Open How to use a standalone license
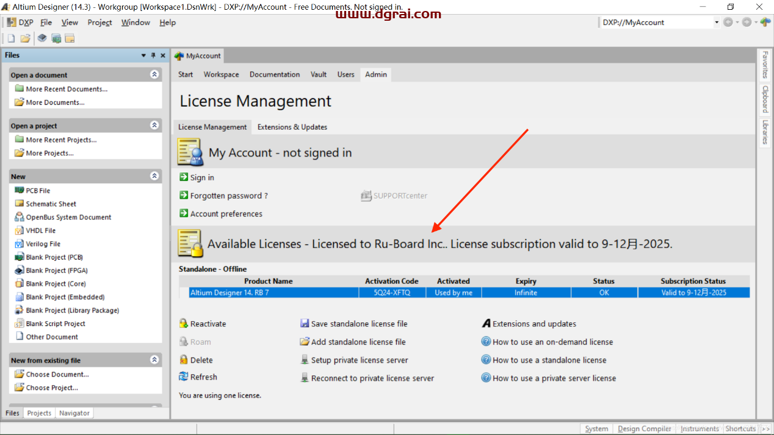 click(549, 360)
